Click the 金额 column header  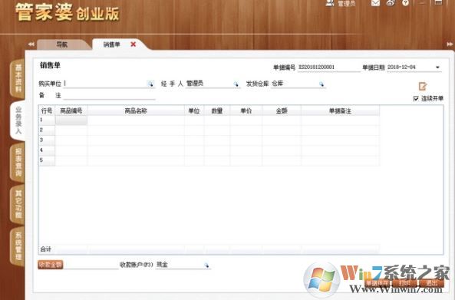(282, 110)
